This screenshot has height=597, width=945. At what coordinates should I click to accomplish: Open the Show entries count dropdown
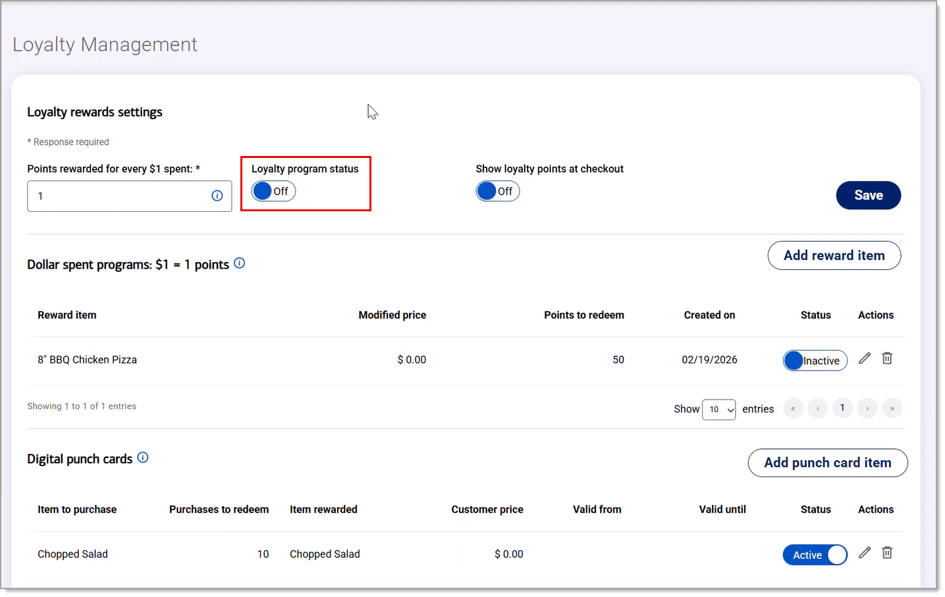point(719,409)
